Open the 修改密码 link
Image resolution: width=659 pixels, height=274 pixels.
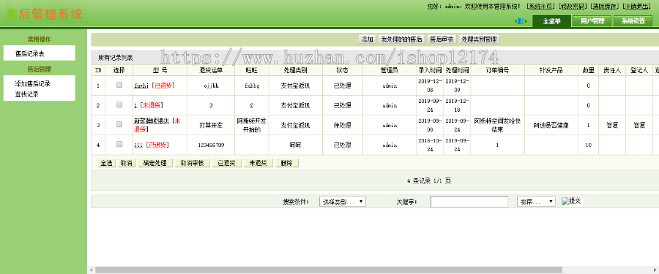(573, 7)
